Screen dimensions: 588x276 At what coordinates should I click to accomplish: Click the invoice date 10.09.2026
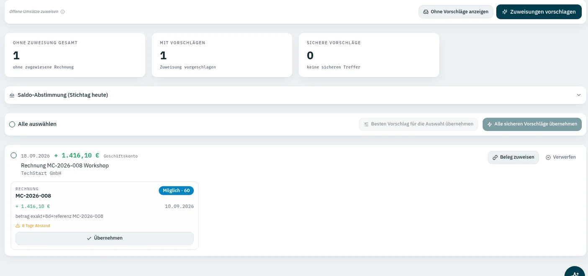tap(179, 206)
